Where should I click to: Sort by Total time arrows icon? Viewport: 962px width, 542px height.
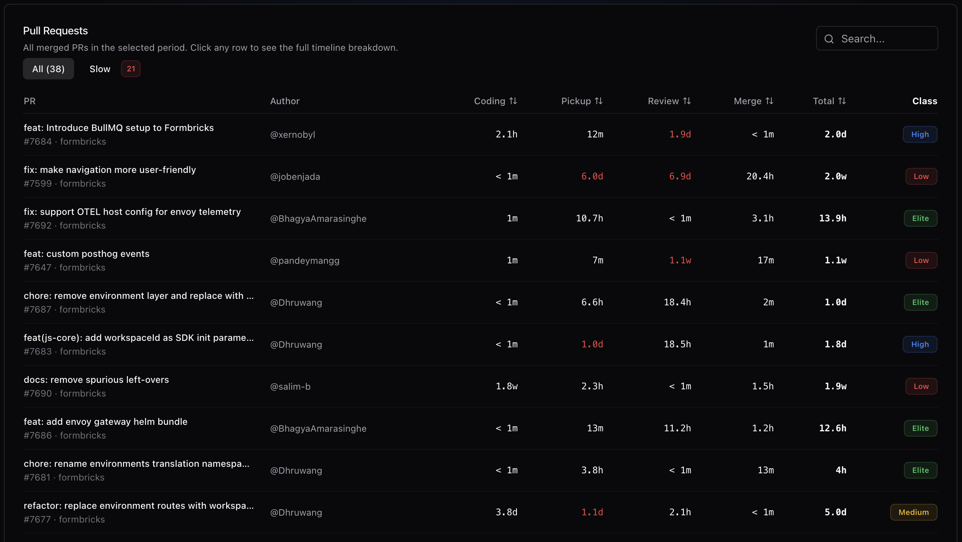point(842,101)
